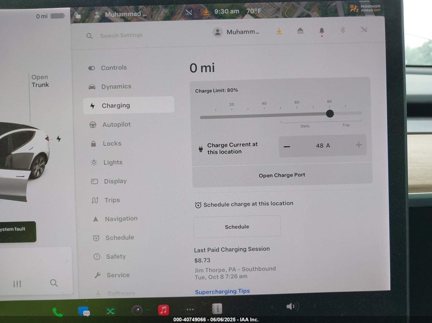Tap the orange software download icon
432x323 pixels.
click(279, 31)
